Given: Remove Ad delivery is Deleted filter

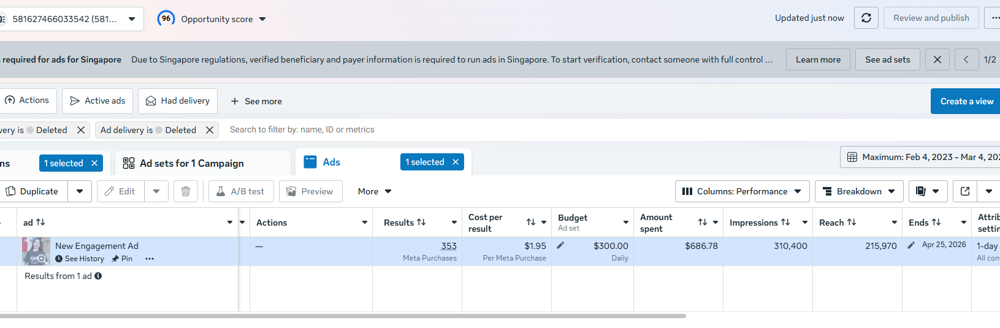Looking at the screenshot, I should pos(210,130).
